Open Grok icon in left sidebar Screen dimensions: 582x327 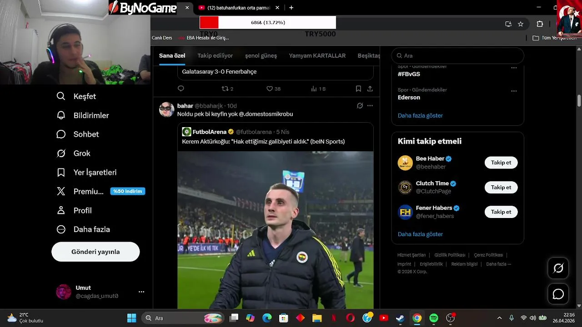61,154
